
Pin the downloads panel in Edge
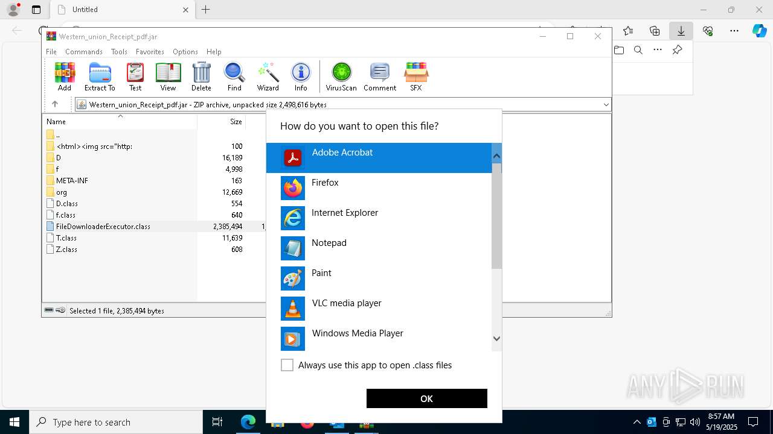677,50
